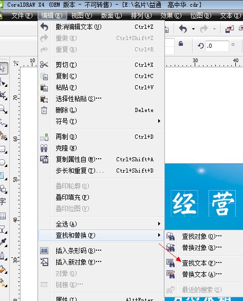Click the trash can icon beside 删除
This screenshot has width=243, height=301.
44,110
